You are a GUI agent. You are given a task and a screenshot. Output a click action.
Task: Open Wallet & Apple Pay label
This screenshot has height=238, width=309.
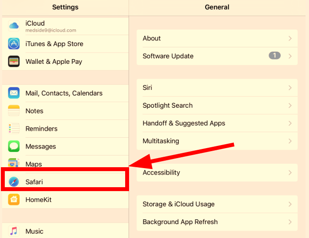(54, 62)
